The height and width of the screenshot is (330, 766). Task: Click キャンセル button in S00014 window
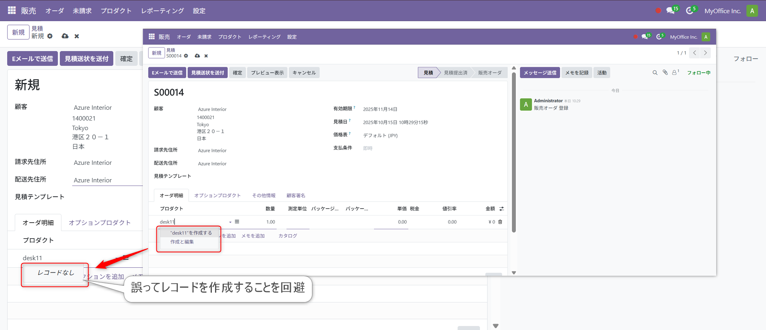pos(304,73)
